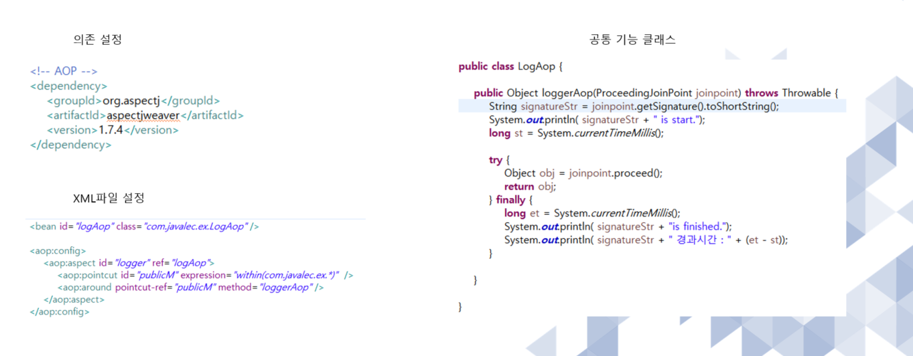The height and width of the screenshot is (356, 913).
Task: Click the heading 'XML파일 설정'
Action: coord(109,198)
